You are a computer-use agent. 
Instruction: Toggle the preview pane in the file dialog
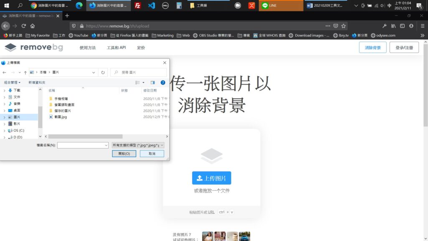point(153,83)
